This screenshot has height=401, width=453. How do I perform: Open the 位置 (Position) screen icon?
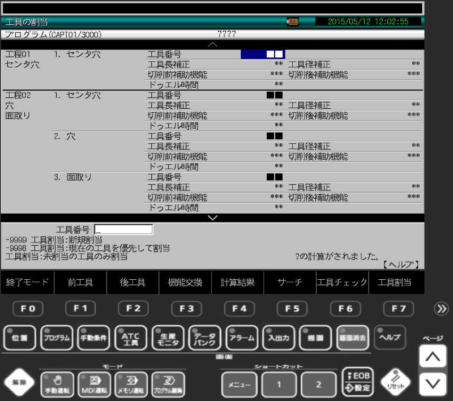point(19,337)
